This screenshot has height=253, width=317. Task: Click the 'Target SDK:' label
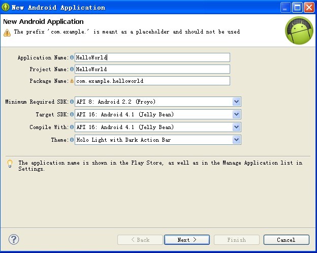[x=52, y=114]
